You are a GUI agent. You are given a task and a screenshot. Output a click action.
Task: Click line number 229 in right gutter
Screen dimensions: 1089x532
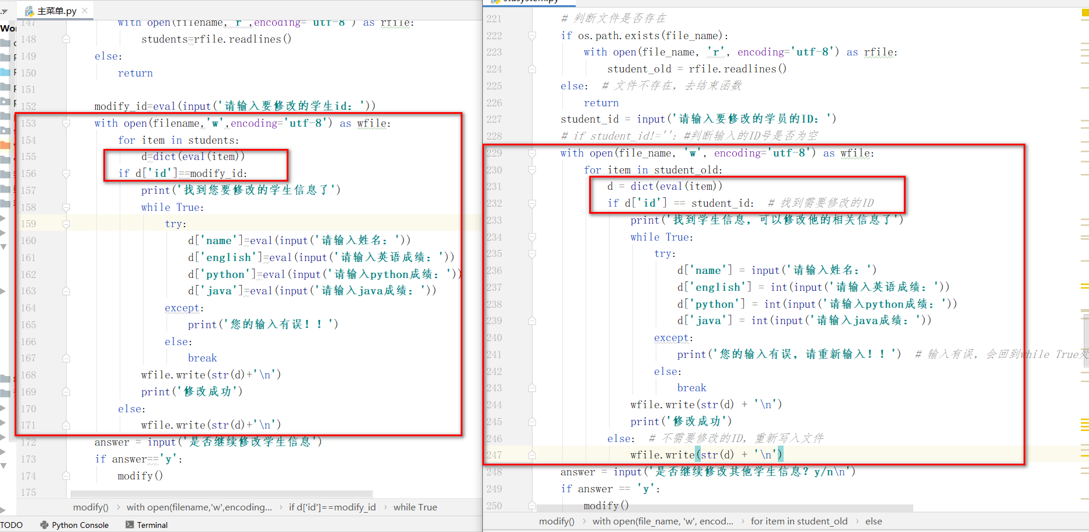[494, 153]
